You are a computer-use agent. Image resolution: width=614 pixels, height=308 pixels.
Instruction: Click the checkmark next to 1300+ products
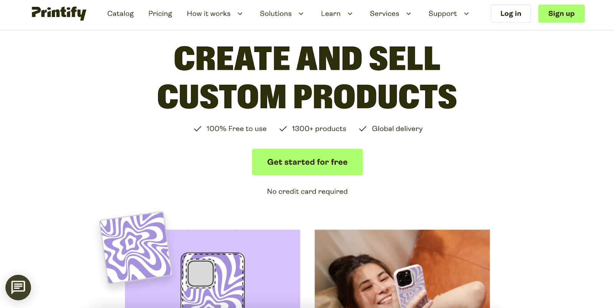tap(283, 129)
